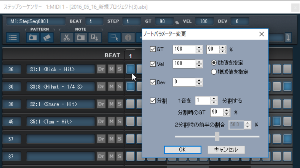
Task: Increase 分割時のGT value with up arrow
Action: (x=226, y=110)
